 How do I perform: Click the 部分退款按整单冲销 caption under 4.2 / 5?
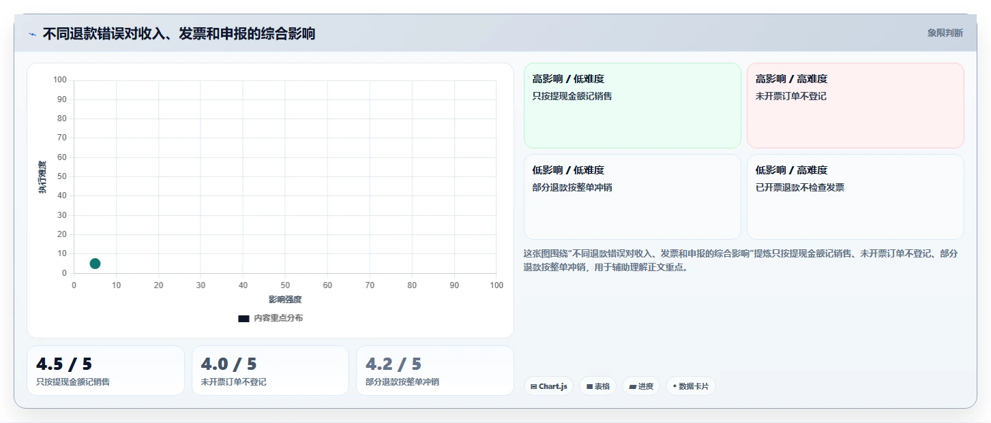[x=402, y=382]
